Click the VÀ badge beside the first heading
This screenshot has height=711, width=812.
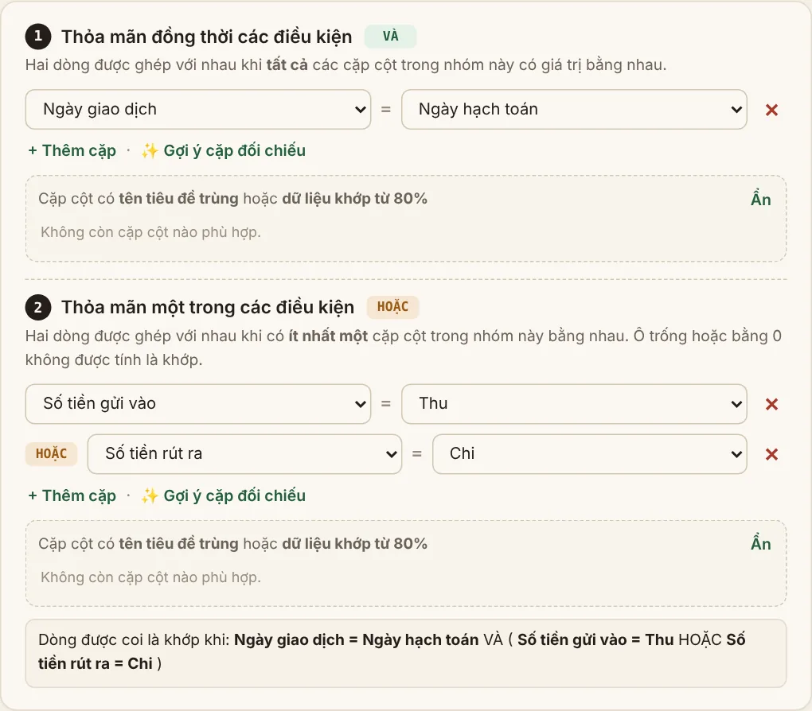[390, 37]
